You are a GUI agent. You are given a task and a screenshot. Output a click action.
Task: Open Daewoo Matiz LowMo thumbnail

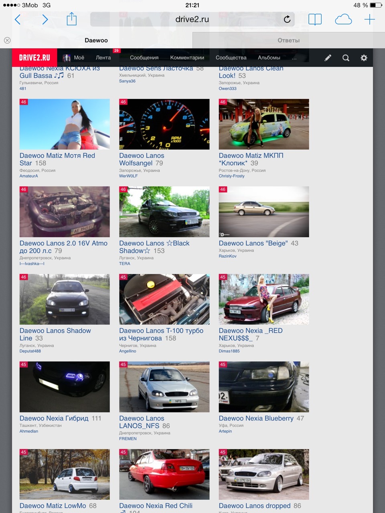coord(65,475)
